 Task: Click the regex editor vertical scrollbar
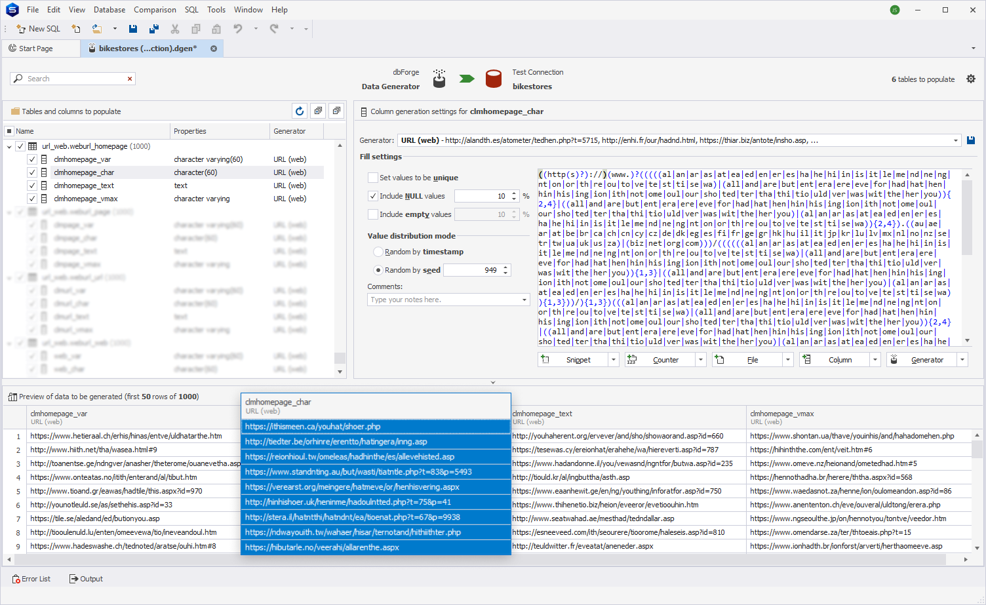pos(967,216)
